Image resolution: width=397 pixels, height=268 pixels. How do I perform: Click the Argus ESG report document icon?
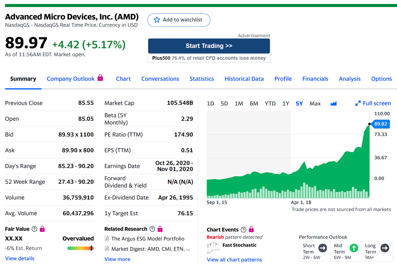point(107,239)
